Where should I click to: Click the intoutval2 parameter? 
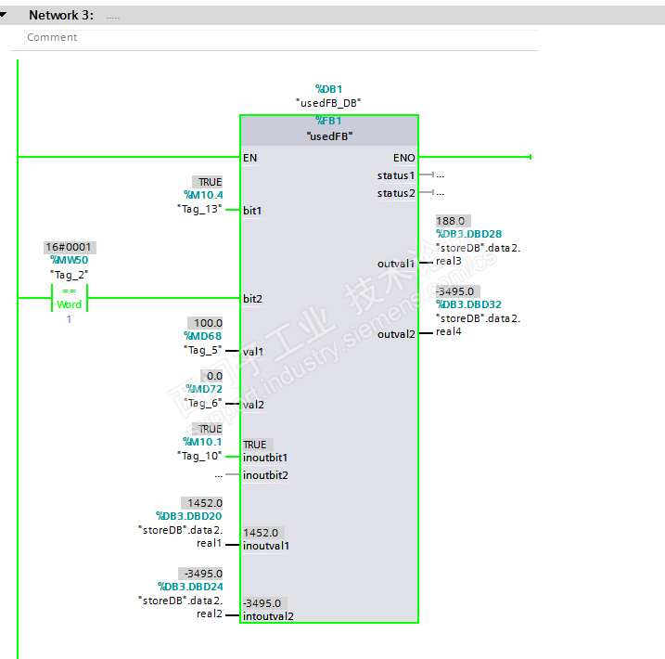268,616
